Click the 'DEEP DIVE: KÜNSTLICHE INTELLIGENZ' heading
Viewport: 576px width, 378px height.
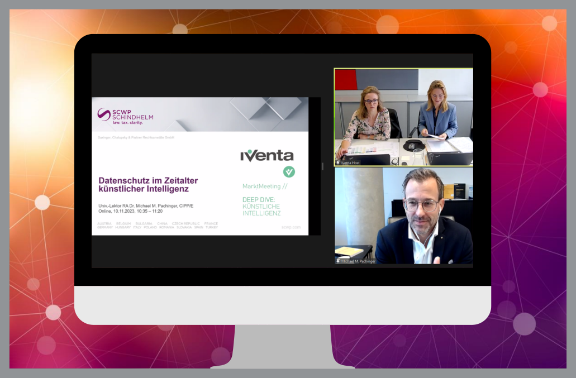click(261, 206)
